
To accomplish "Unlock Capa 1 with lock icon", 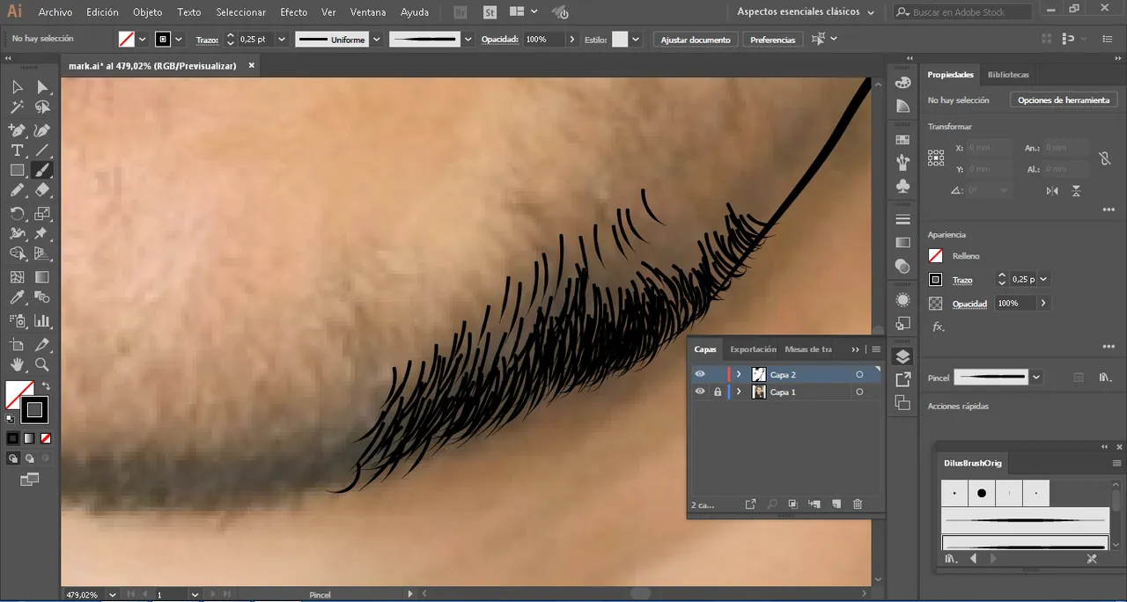I will click(718, 392).
